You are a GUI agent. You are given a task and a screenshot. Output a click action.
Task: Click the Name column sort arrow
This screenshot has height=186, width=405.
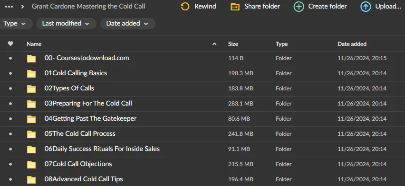(x=214, y=44)
